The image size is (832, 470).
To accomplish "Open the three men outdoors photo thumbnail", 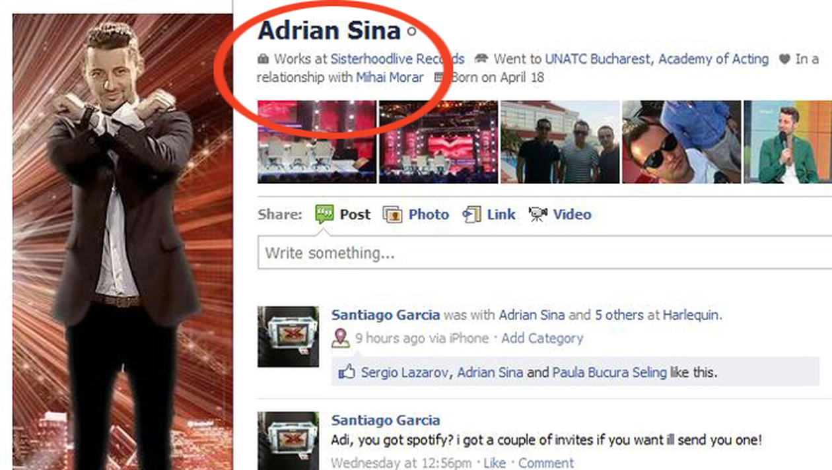I will tap(560, 142).
